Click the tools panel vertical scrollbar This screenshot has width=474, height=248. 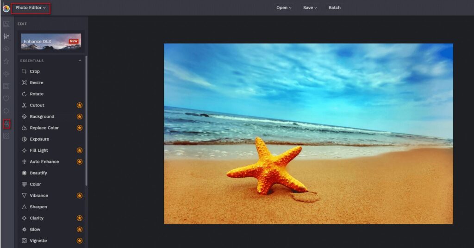(x=87, y=120)
